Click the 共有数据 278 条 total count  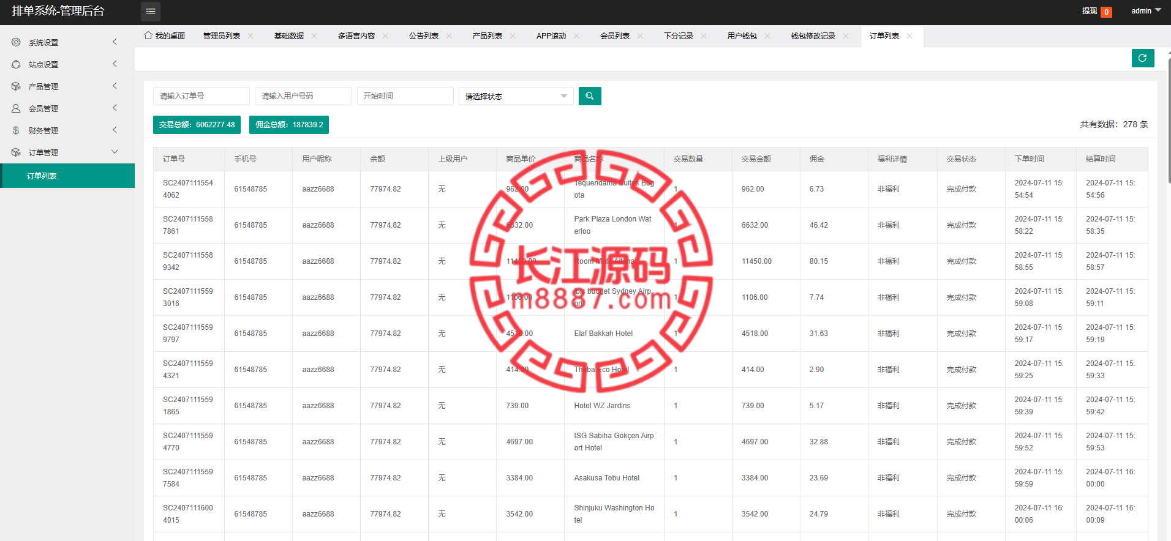[x=1114, y=124]
